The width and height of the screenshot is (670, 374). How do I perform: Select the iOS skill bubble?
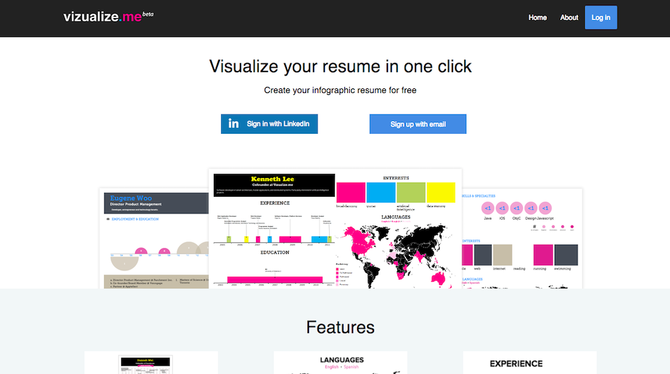pos(502,208)
